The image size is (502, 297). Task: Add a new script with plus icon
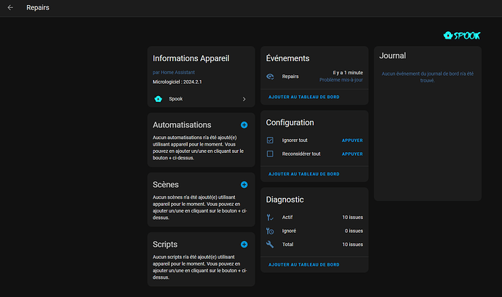coord(244,245)
